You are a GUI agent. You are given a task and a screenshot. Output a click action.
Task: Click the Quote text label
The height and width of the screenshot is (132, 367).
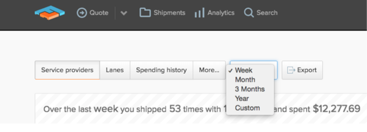click(x=99, y=13)
